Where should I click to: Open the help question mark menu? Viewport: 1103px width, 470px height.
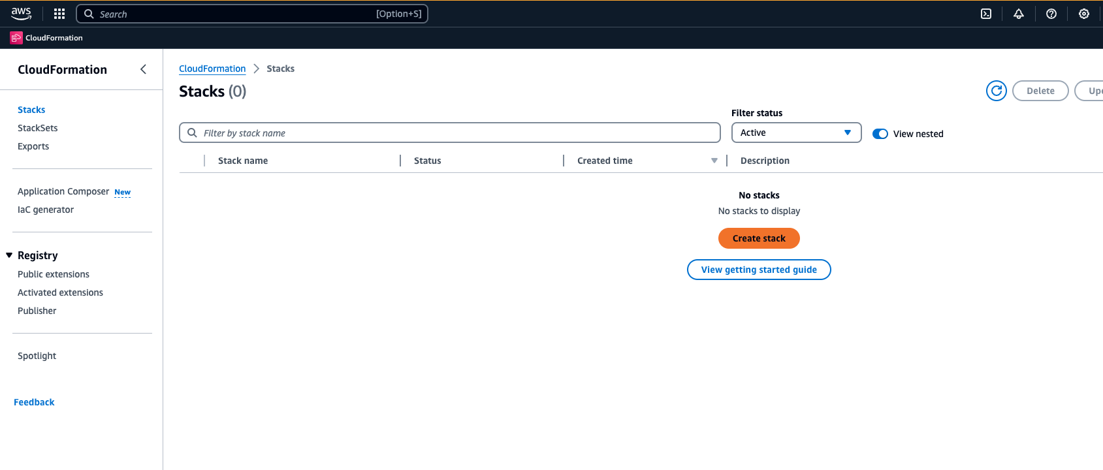(1051, 14)
